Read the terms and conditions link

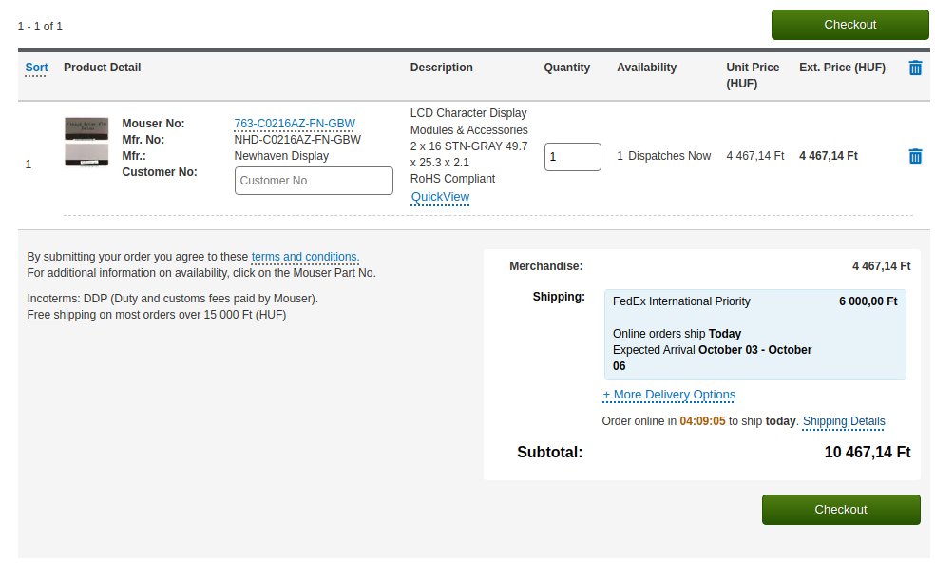304,257
